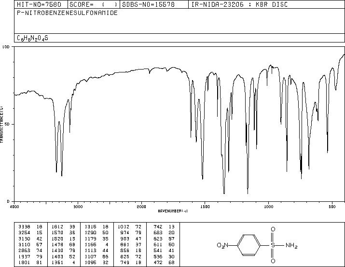Select peak table row 742 13

pos(164,227)
